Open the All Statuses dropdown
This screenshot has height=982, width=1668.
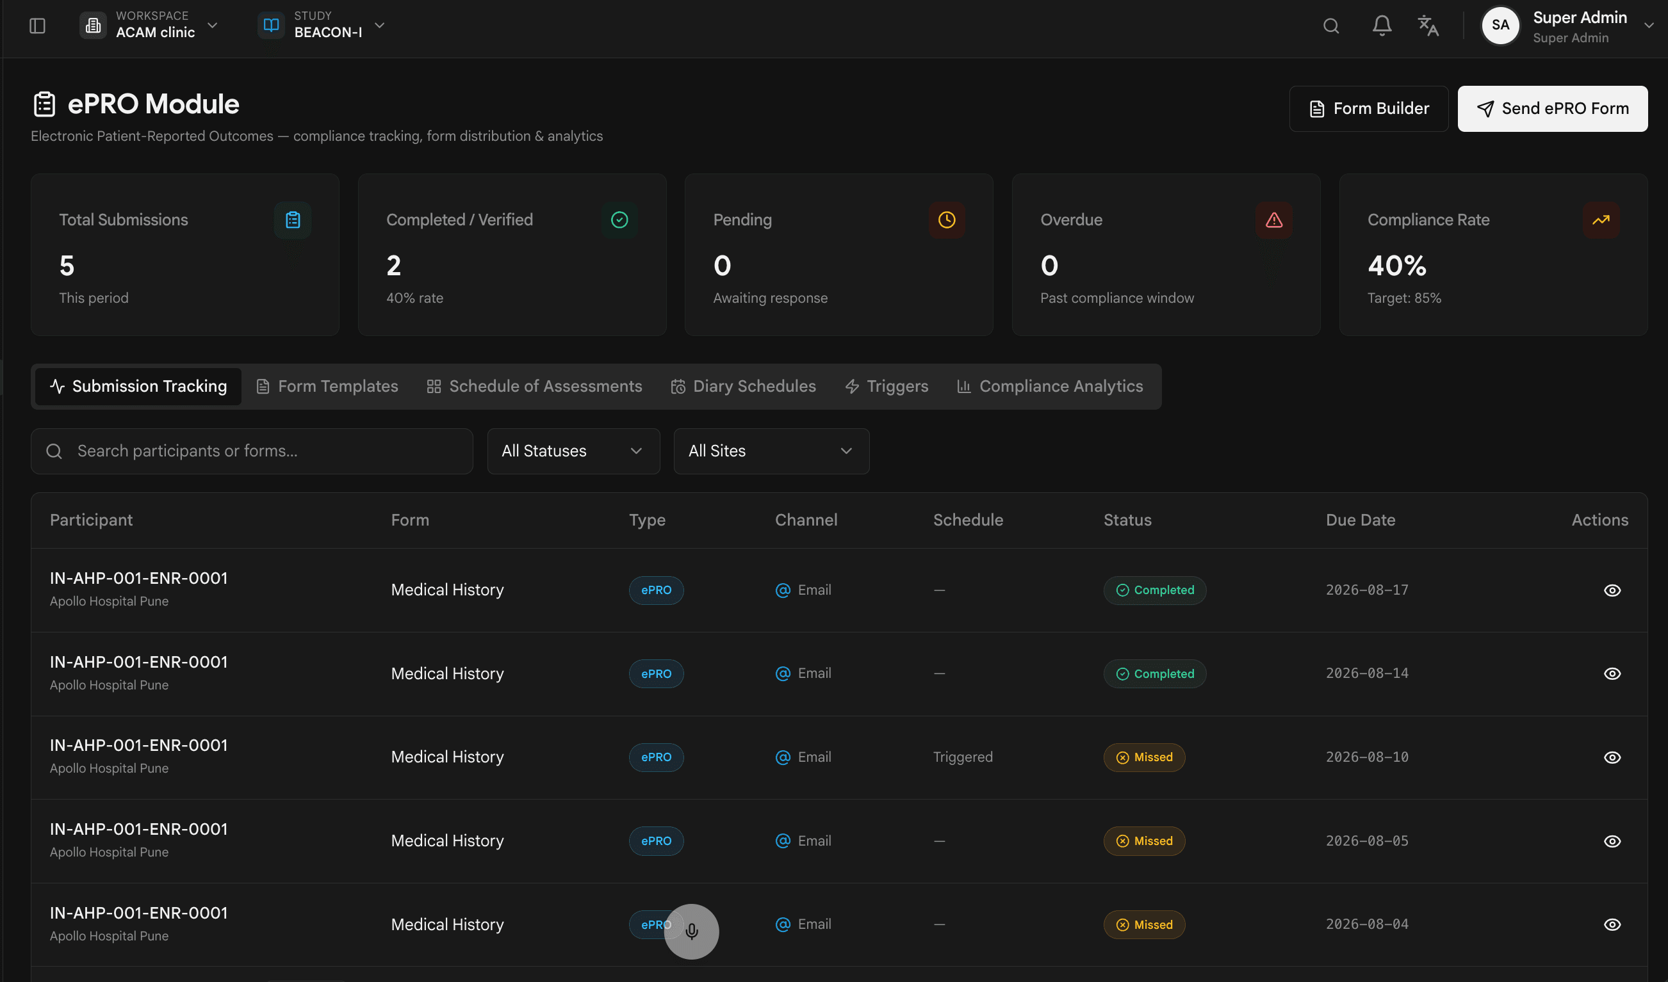[573, 451]
